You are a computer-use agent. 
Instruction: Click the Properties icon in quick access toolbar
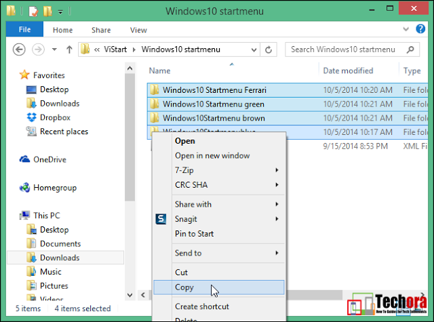coord(33,12)
